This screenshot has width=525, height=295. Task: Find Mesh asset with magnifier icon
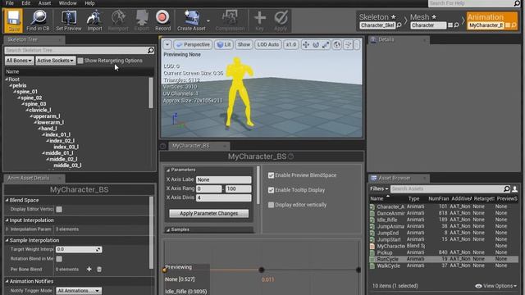click(x=456, y=25)
